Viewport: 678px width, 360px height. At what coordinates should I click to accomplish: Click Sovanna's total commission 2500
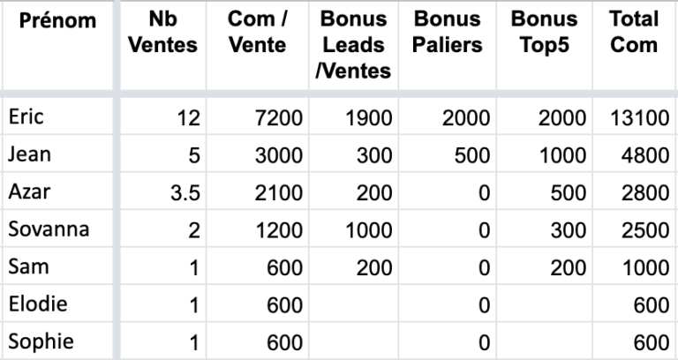[x=634, y=229]
